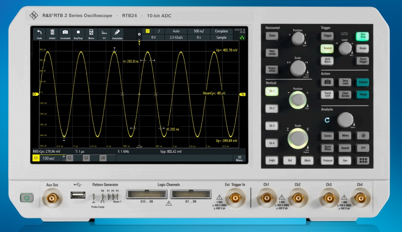Open the Menu at bottom right of display
The width and height of the screenshot is (402, 232).
[240, 158]
